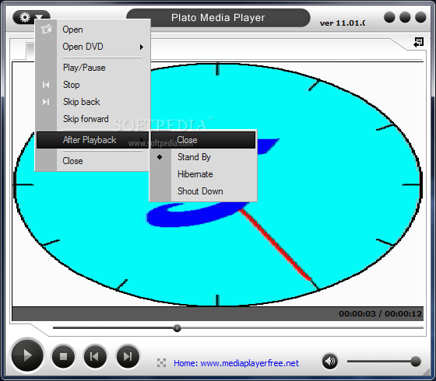Click the skip-back icon beside Stop
Screen dimensions: 436x381
click(46, 85)
